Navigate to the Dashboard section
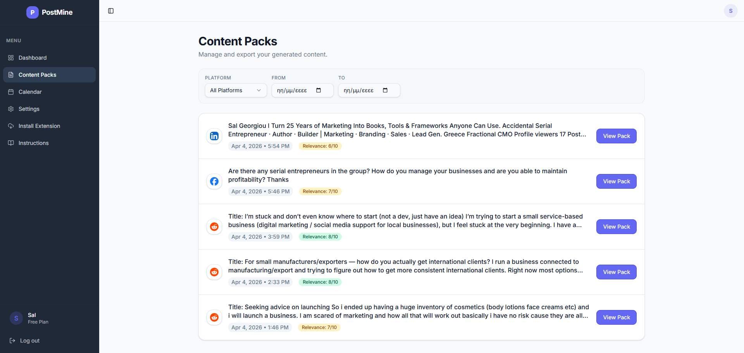This screenshot has width=744, height=353. coord(33,58)
